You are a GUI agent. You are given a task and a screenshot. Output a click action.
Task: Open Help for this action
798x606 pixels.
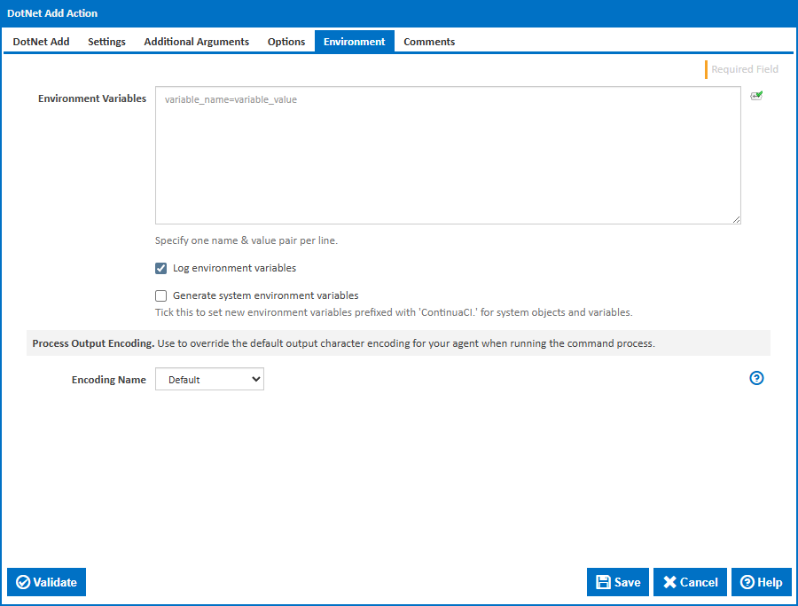coord(761,582)
